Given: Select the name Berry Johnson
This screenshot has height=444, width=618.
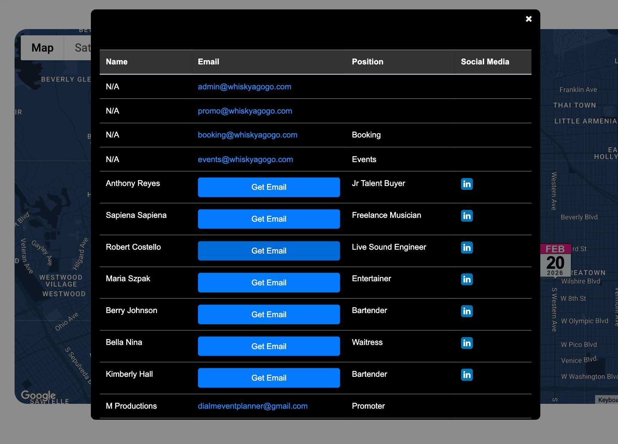Looking at the screenshot, I should [131, 310].
